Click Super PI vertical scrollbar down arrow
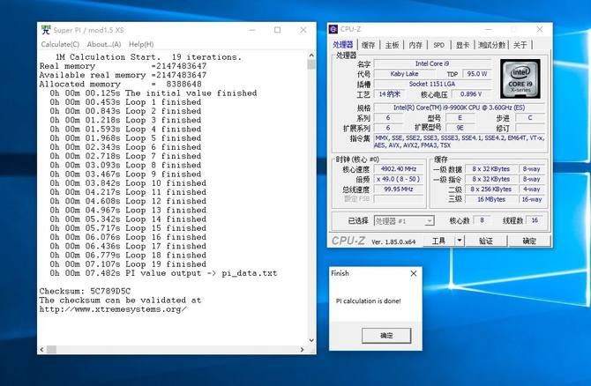Screen dimensions: 591x386 click(311, 340)
